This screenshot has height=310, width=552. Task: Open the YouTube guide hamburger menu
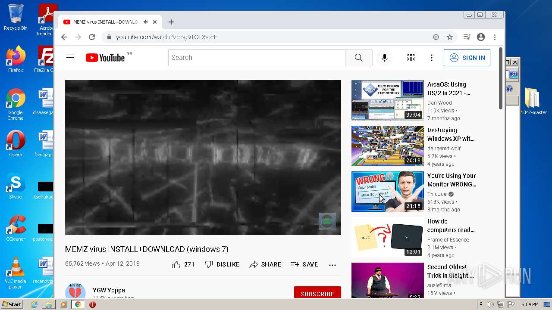click(70, 58)
